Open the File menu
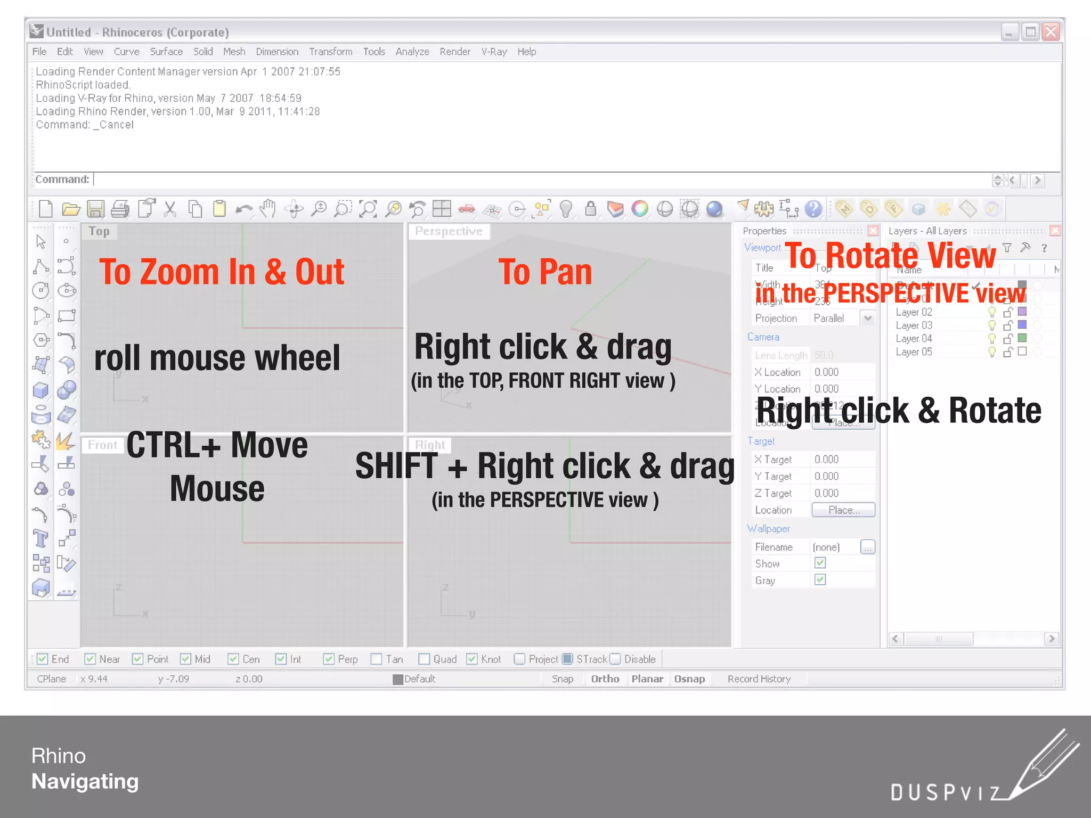The height and width of the screenshot is (818, 1091). (x=39, y=52)
